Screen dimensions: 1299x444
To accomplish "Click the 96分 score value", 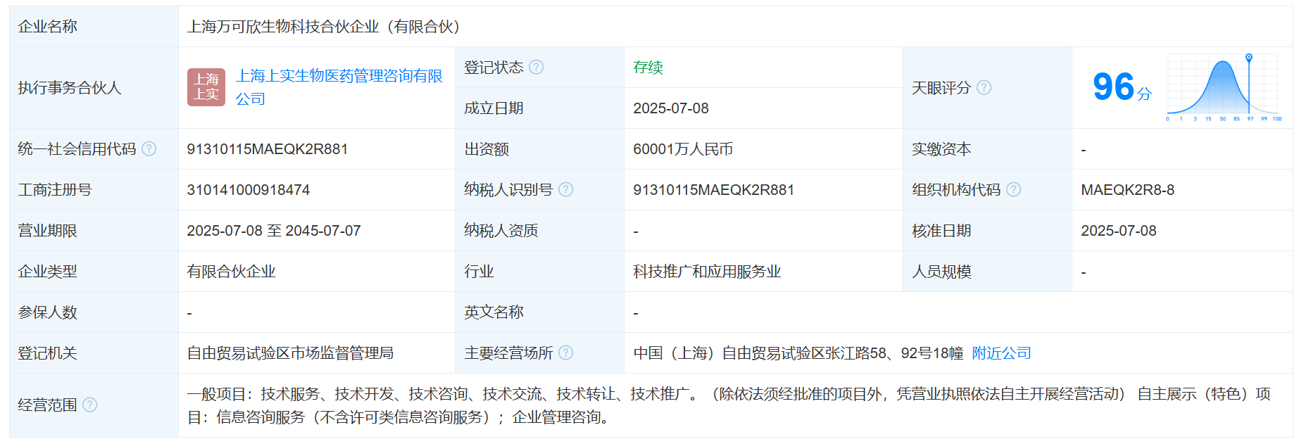I will [1122, 87].
